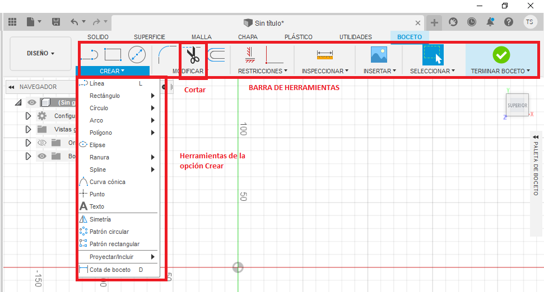This screenshot has height=292, width=544.
Task: Click the Insert image icon
Action: 379,55
